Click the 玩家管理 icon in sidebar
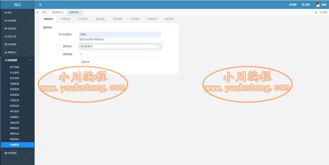Viewport: 329px width, 165px height. coord(6,44)
